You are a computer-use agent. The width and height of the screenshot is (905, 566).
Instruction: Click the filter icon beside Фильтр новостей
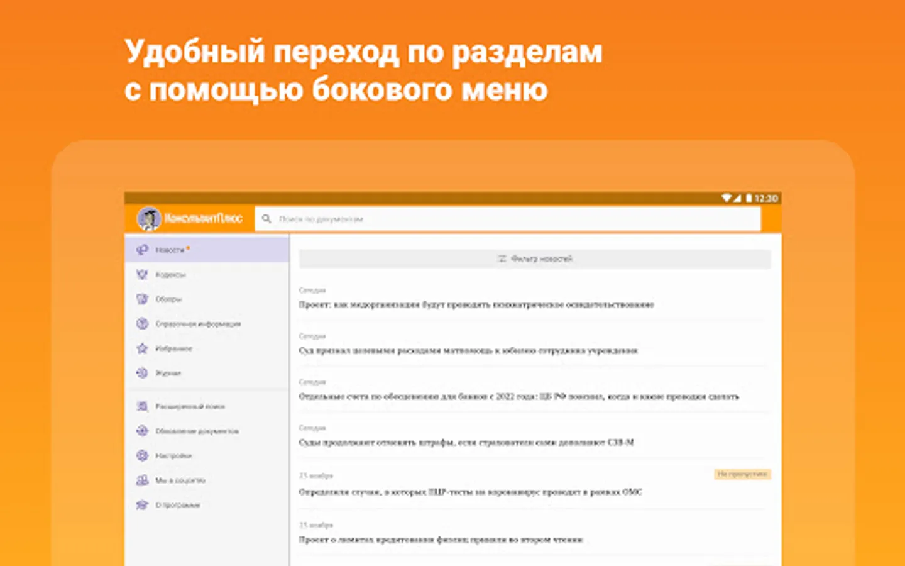(x=502, y=258)
